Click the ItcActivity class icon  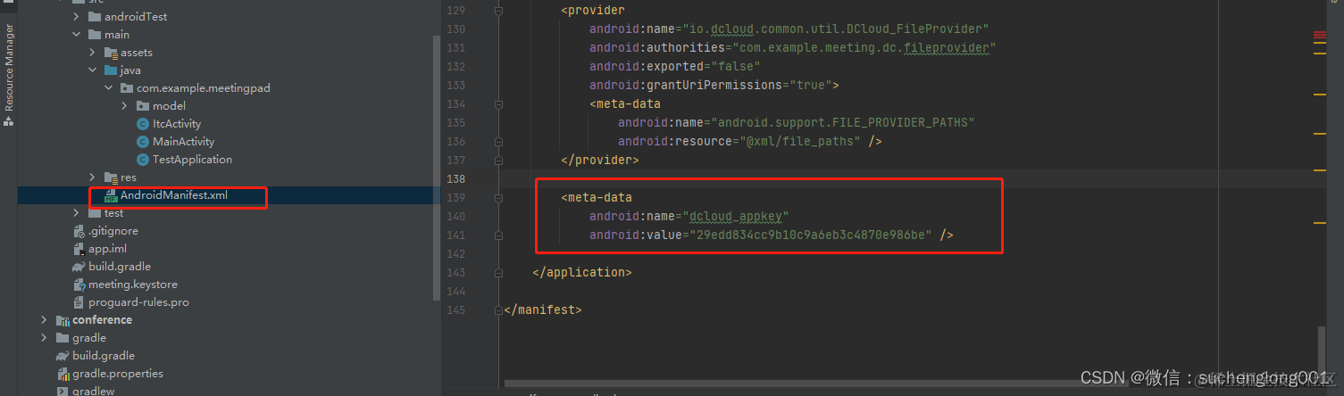143,124
